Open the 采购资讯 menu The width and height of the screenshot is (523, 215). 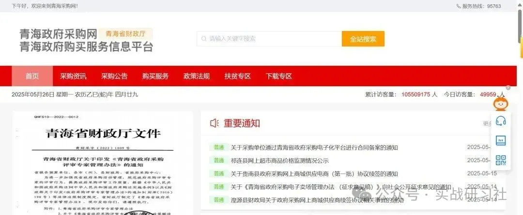click(x=73, y=76)
